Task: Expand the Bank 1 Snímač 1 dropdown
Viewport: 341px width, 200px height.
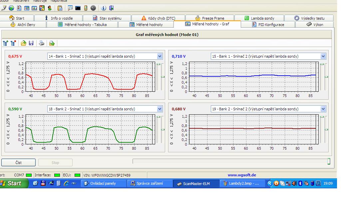Action: 160,56
